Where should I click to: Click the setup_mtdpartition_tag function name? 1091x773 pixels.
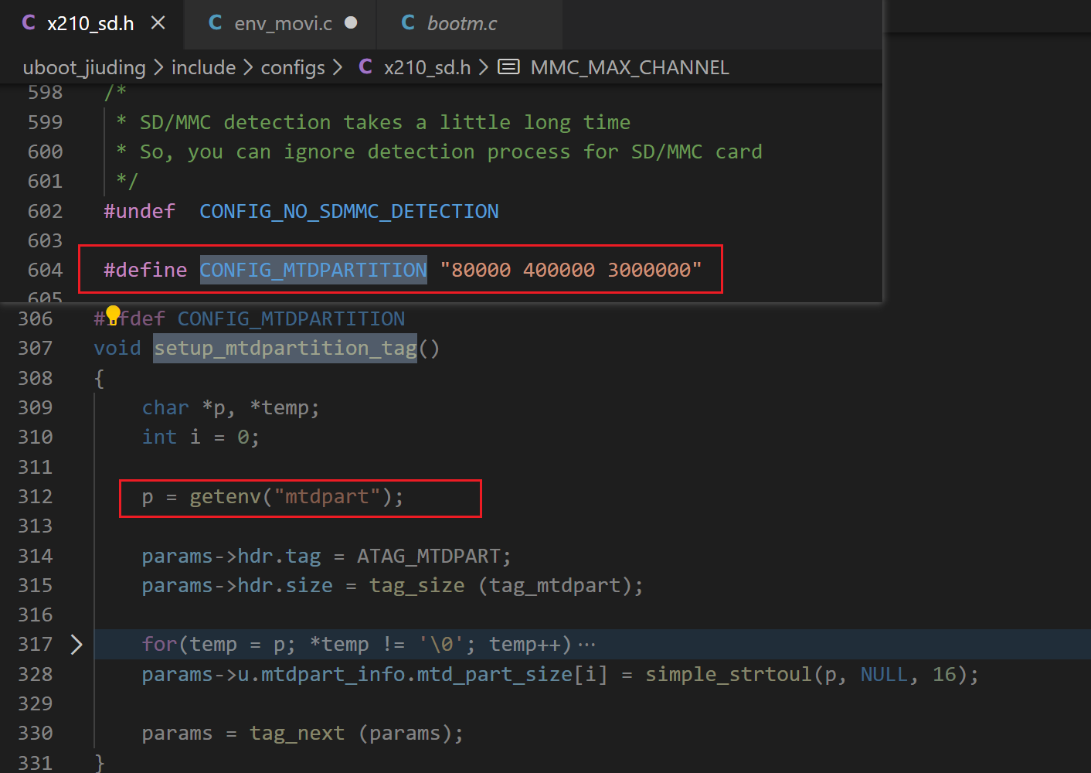coord(285,348)
